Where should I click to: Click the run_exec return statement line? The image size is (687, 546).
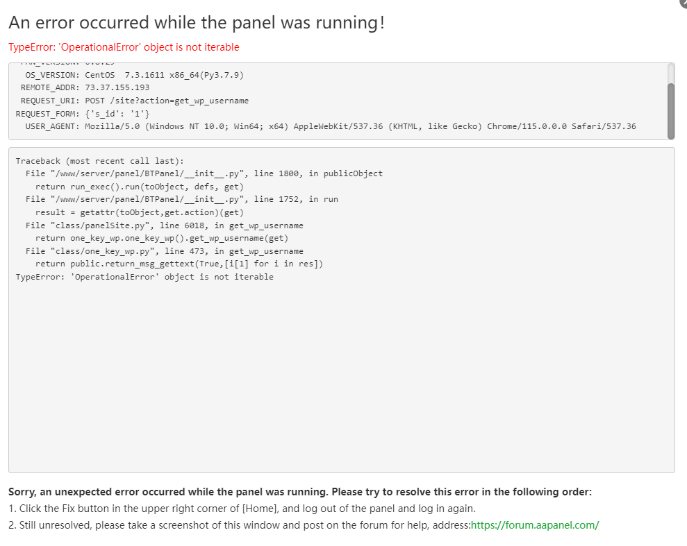coord(139,186)
